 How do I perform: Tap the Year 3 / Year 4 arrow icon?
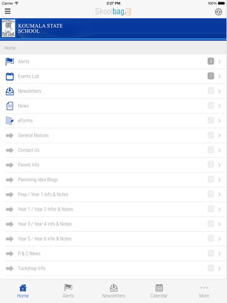9,224
